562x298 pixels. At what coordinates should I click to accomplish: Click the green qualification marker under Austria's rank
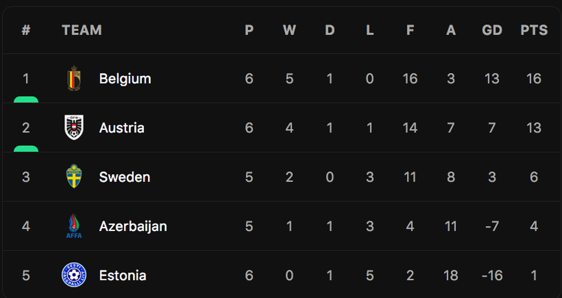click(26, 148)
